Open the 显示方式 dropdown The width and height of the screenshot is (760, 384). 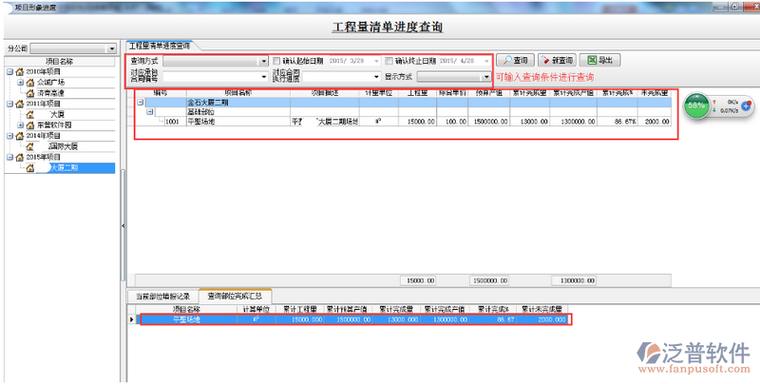point(486,77)
